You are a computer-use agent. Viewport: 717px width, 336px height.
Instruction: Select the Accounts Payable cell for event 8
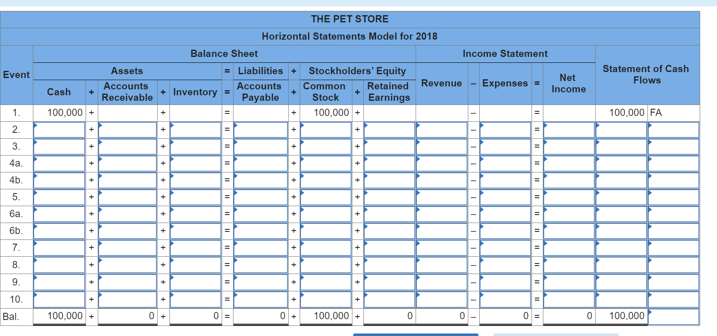click(x=261, y=265)
